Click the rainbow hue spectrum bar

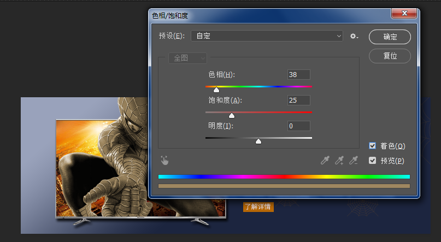click(x=284, y=177)
